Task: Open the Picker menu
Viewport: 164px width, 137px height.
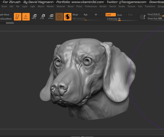Action: click(79, 6)
